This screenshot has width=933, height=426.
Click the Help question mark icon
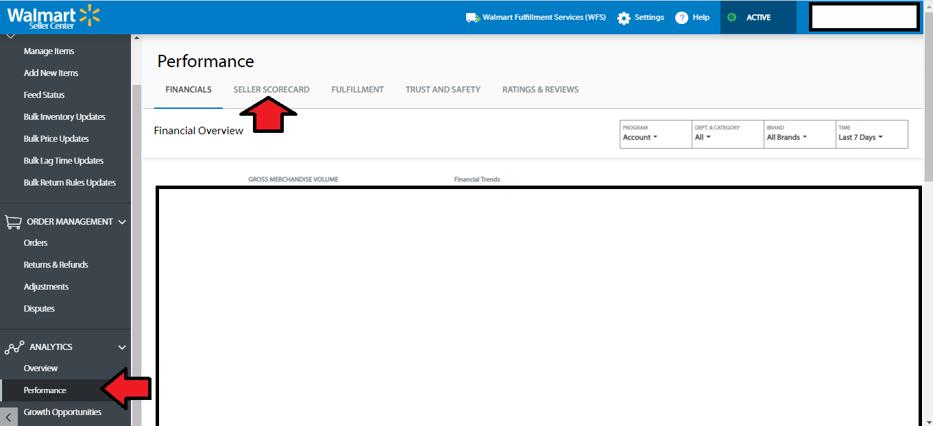point(681,18)
